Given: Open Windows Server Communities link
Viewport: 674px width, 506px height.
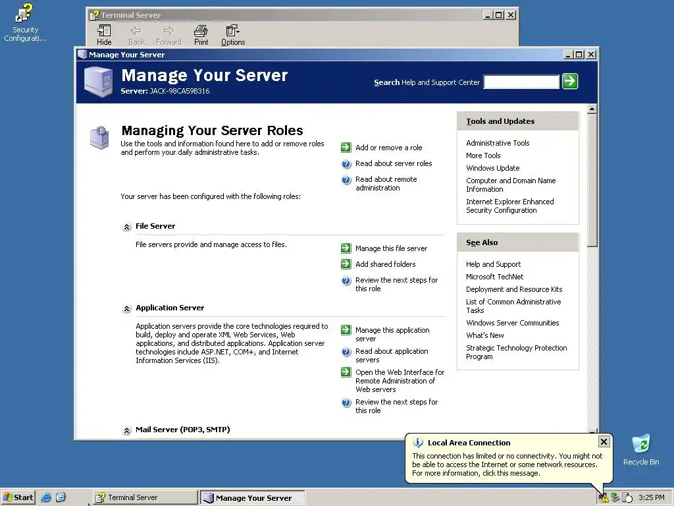Looking at the screenshot, I should 512,323.
